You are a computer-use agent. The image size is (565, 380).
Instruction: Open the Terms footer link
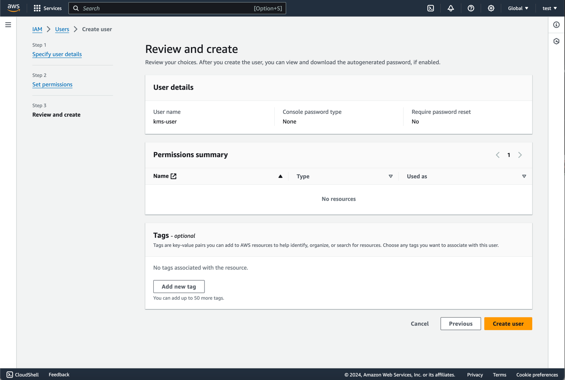tap(499, 375)
